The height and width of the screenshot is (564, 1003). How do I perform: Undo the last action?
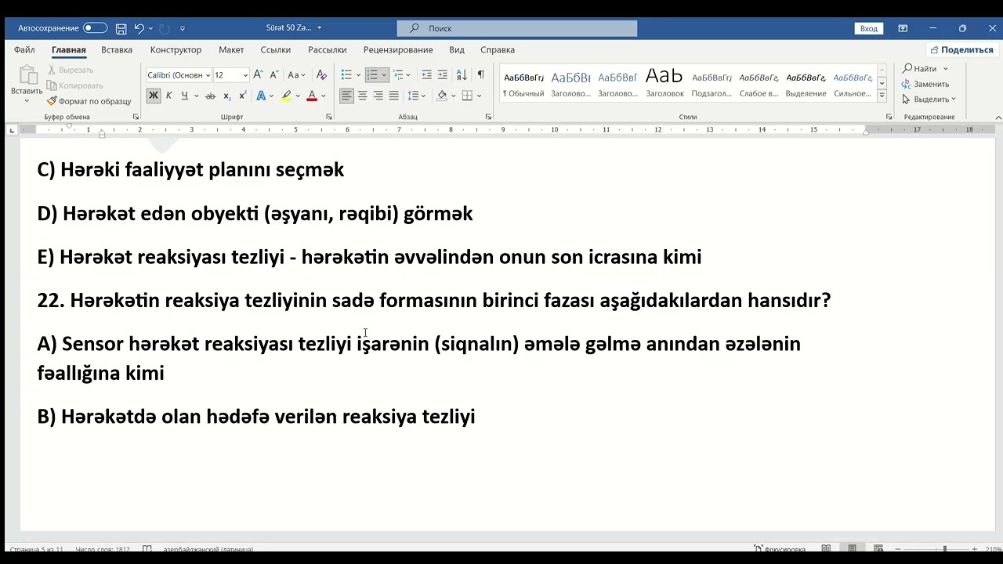click(139, 28)
